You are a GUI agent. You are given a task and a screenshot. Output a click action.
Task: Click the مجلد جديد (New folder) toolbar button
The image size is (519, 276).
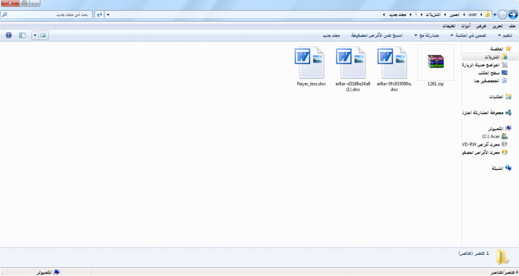[x=331, y=35]
